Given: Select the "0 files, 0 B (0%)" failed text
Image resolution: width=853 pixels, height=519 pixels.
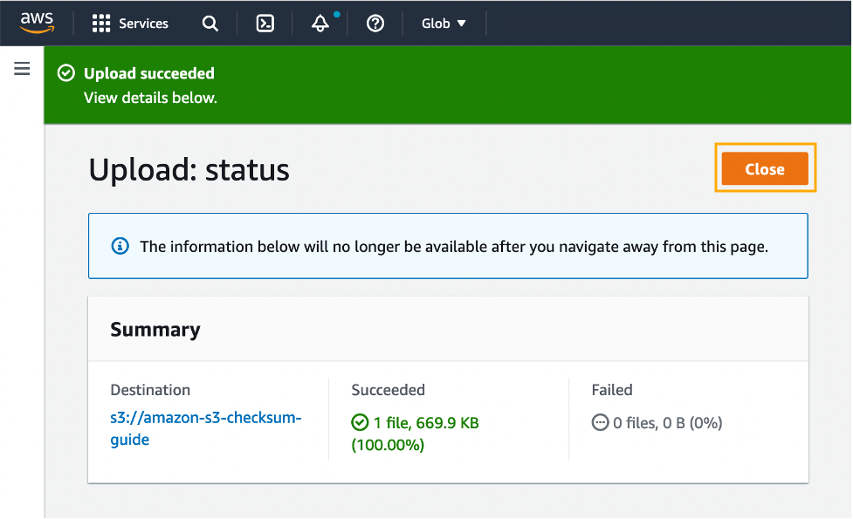Looking at the screenshot, I should [667, 423].
